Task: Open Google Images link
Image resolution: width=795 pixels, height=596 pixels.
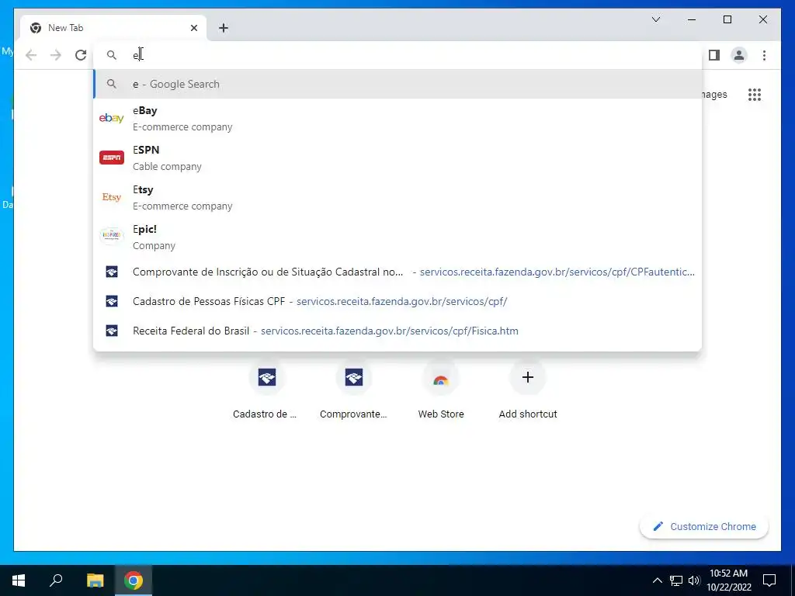Action: point(715,94)
